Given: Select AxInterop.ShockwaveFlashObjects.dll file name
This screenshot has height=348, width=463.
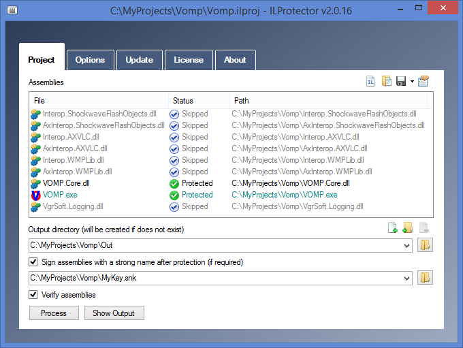Looking at the screenshot, I should point(103,125).
